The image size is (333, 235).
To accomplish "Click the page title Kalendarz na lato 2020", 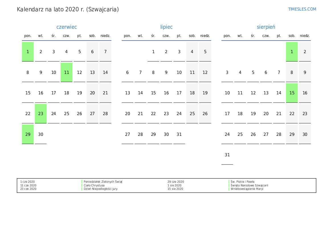I will pos(68,9).
